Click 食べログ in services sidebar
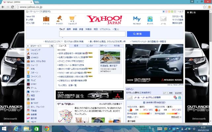The height and width of the screenshot is (132, 212). point(34,103)
